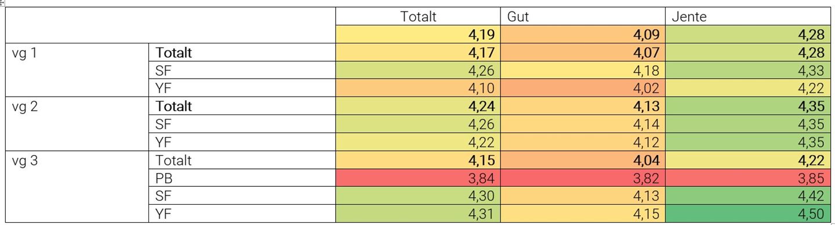
Task: Click the 4,42 Jente cell
Action: (x=747, y=196)
